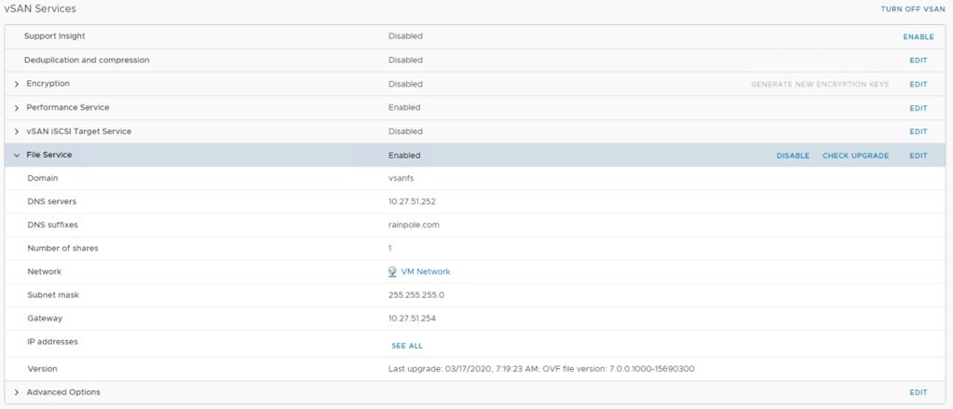Edit vSAN iSCSI Target Service
Image resolution: width=953 pixels, height=409 pixels.
coord(918,131)
